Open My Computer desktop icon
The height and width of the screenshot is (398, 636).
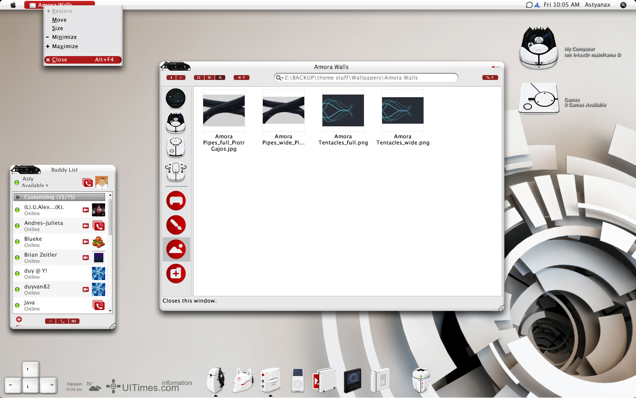pos(539,48)
